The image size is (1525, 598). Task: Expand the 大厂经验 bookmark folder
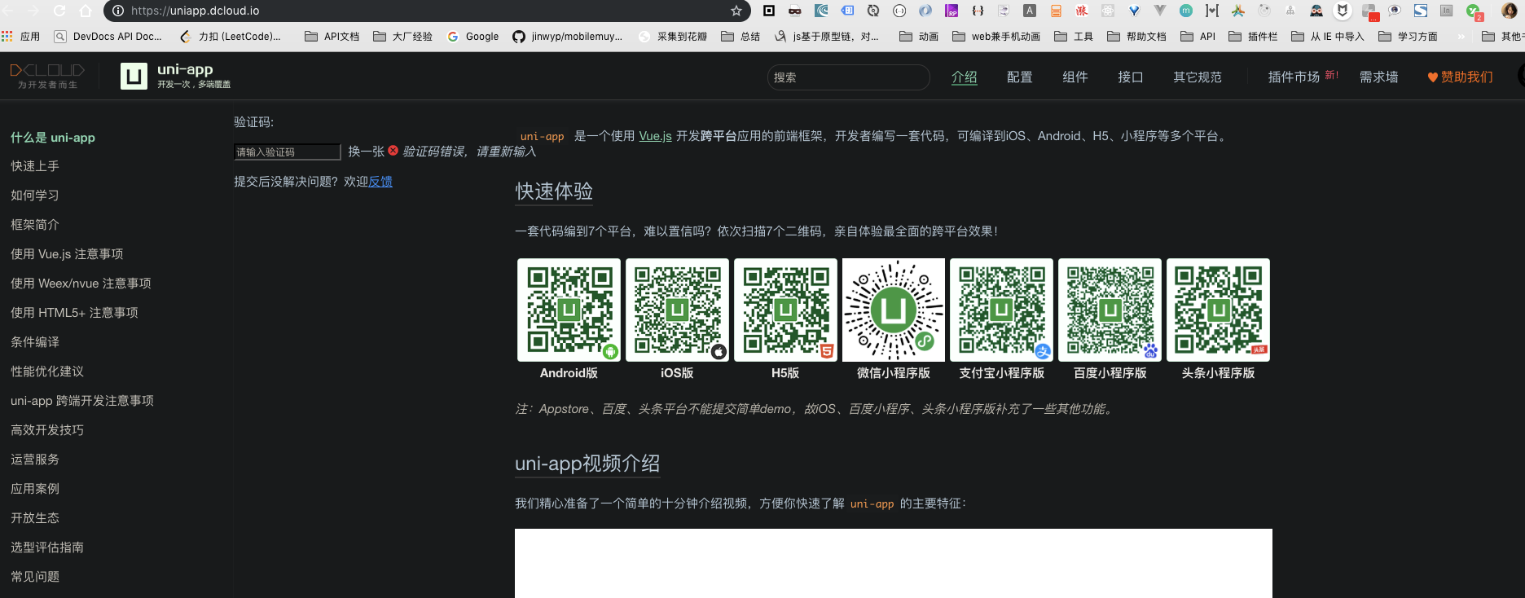(402, 37)
